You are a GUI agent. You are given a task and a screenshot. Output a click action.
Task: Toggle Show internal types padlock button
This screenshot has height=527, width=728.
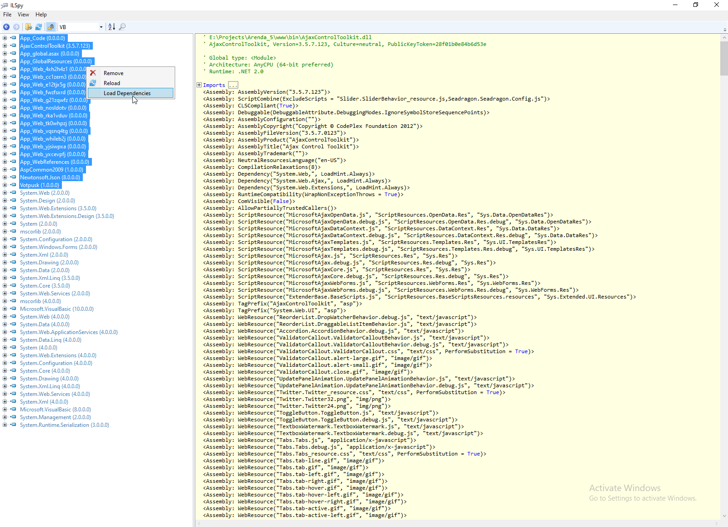pos(51,27)
